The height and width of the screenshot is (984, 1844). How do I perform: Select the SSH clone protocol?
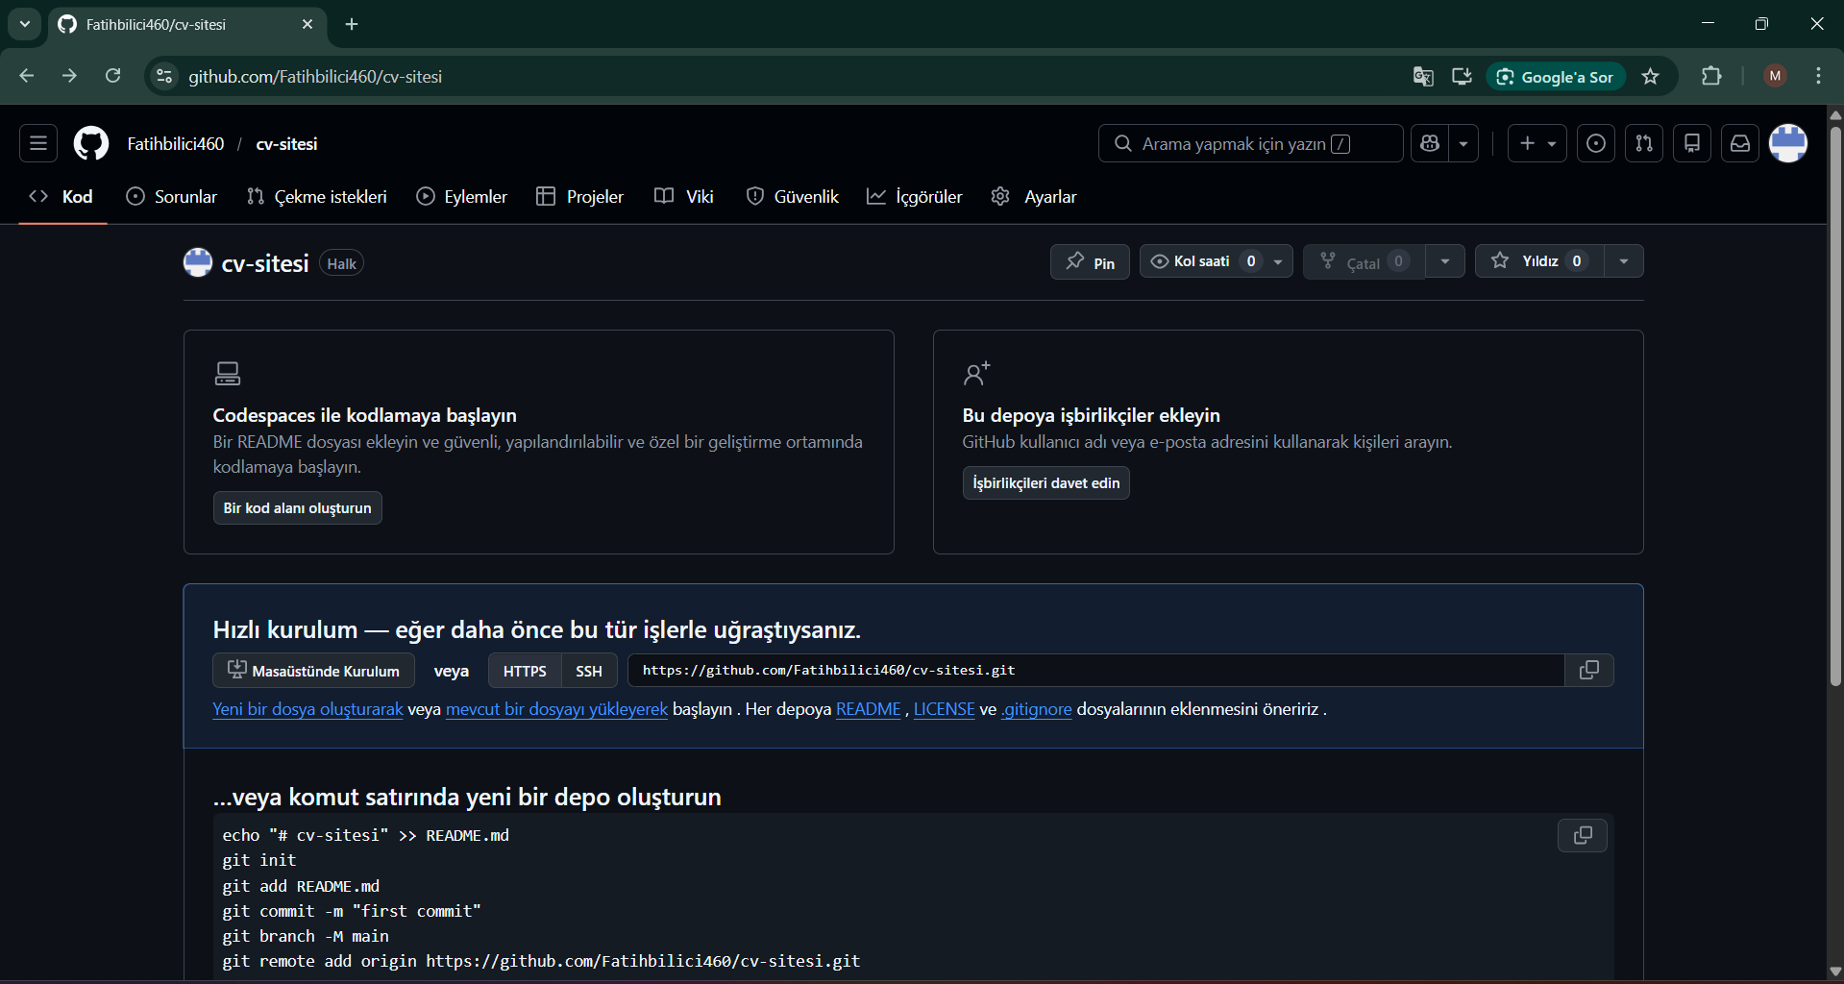pyautogui.click(x=589, y=671)
